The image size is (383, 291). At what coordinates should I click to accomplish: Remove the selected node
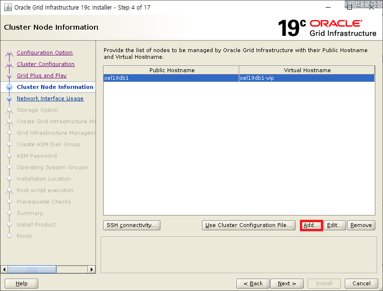pyautogui.click(x=361, y=225)
